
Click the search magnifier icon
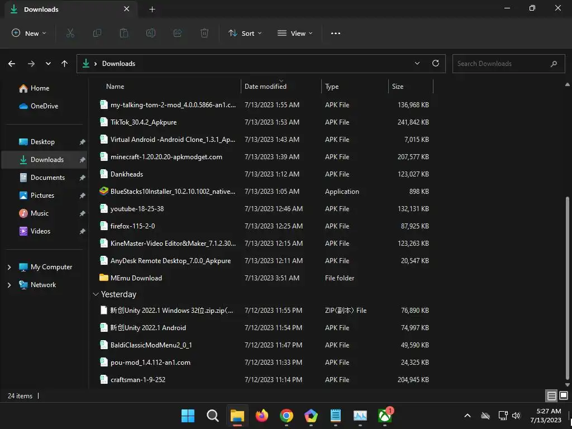(x=554, y=64)
